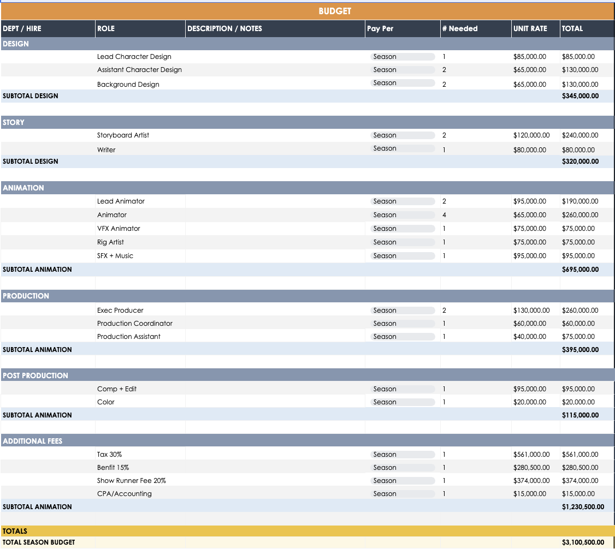Click the SFX + Music role cell
Image resolution: width=615 pixels, height=549 pixels.
[140, 256]
